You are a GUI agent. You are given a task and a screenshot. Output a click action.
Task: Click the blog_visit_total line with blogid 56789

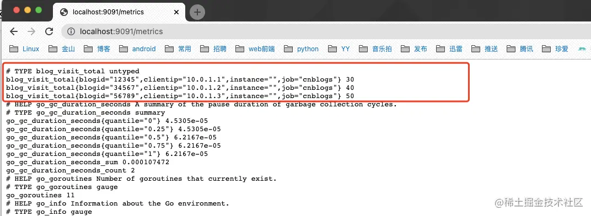[180, 96]
